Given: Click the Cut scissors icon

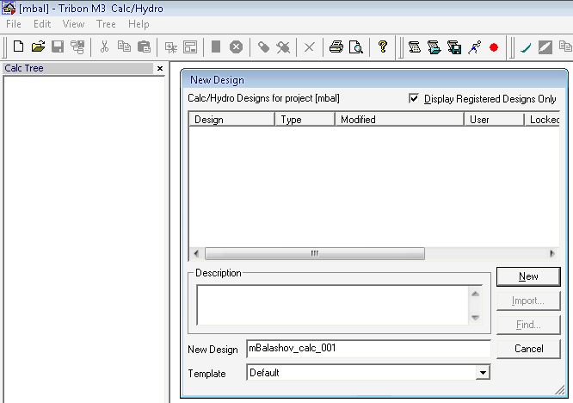Looking at the screenshot, I should coord(104,46).
